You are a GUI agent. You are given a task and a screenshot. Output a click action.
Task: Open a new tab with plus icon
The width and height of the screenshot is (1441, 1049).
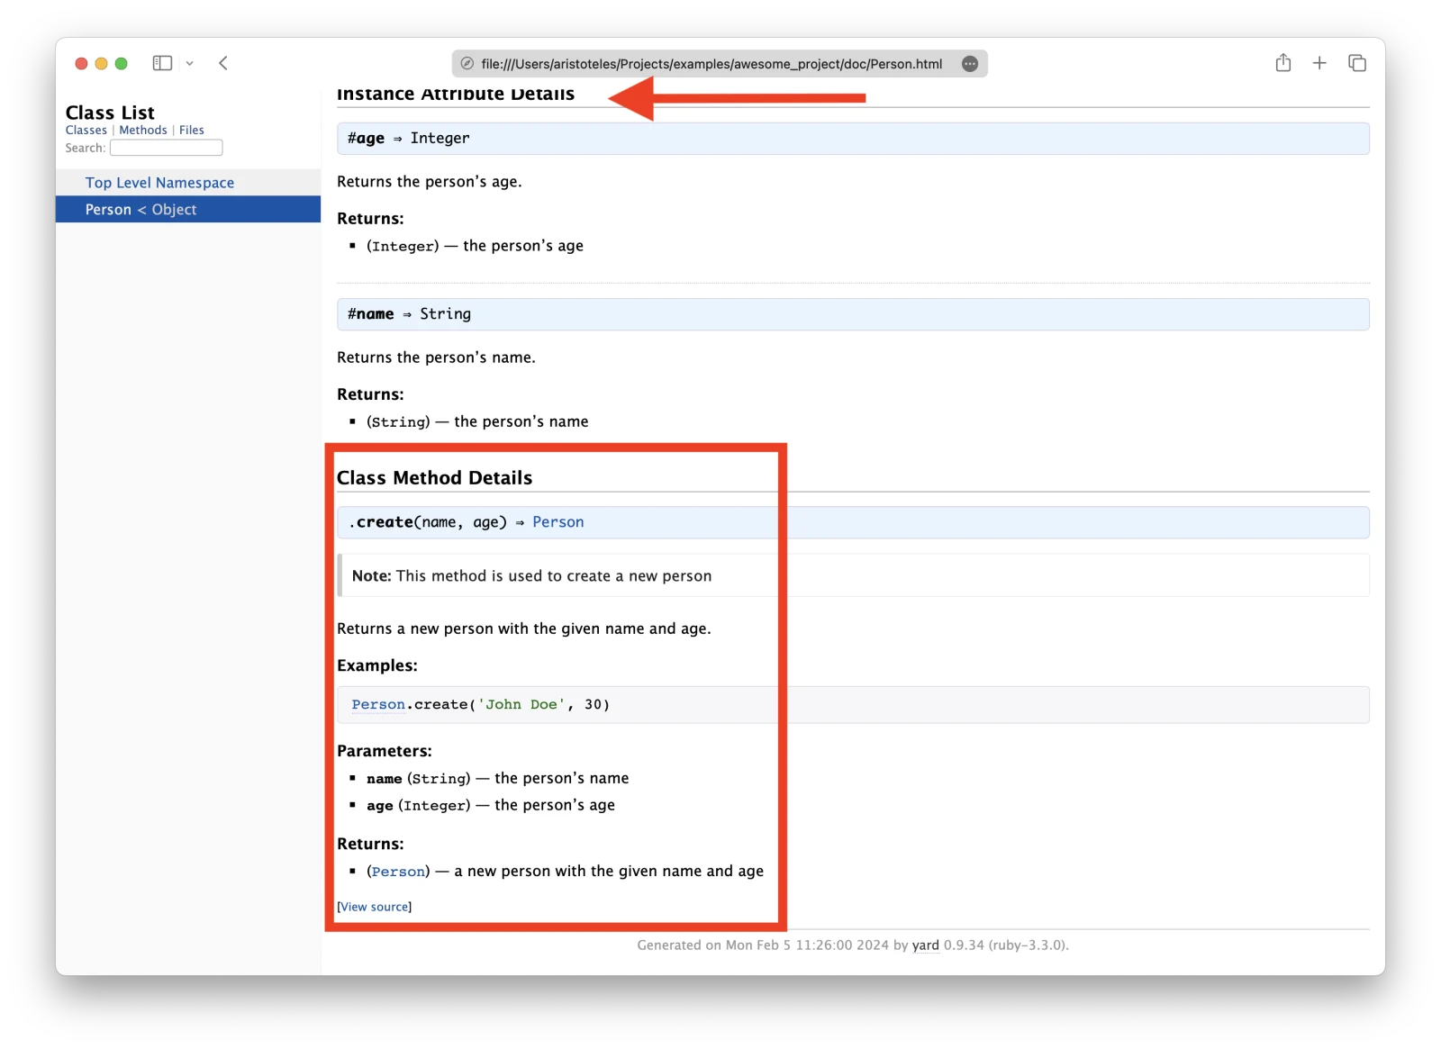pyautogui.click(x=1319, y=63)
